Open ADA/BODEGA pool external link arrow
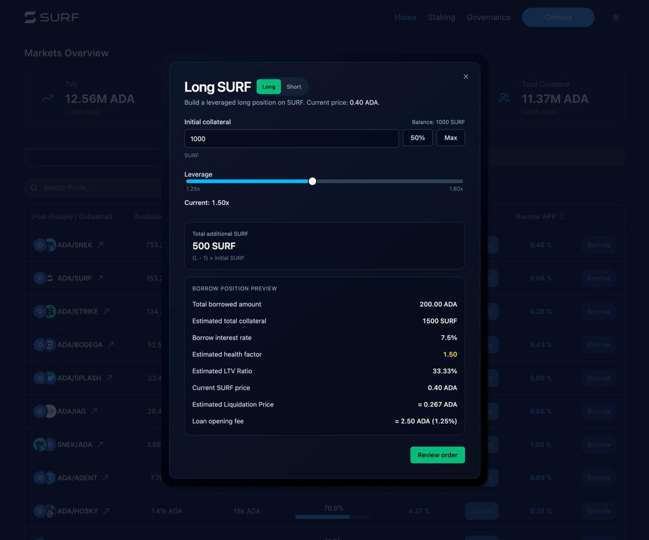 coord(110,345)
